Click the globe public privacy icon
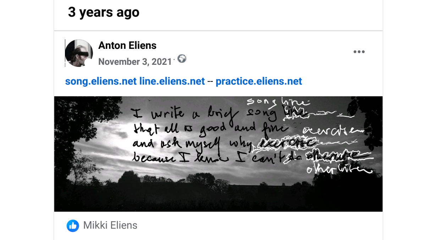The height and width of the screenshot is (240, 436). click(182, 59)
